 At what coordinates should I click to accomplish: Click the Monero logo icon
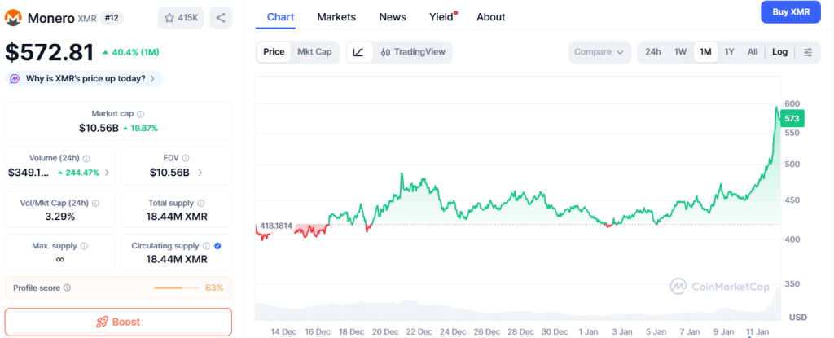pos(14,17)
